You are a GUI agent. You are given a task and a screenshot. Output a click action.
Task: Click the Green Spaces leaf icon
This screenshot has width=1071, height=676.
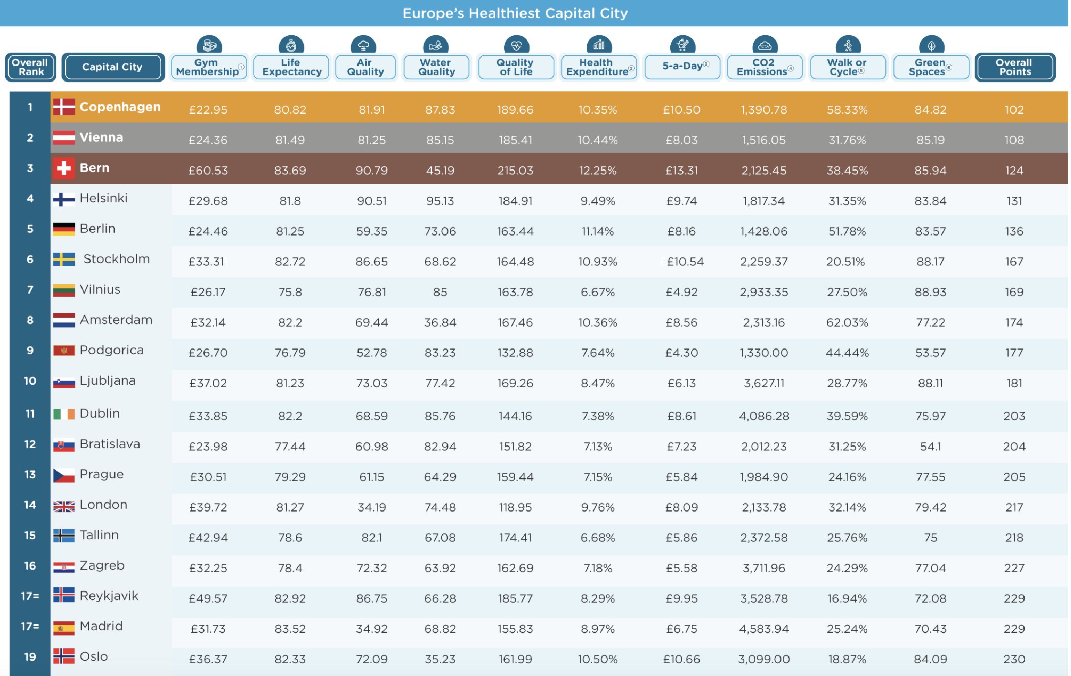(x=931, y=46)
